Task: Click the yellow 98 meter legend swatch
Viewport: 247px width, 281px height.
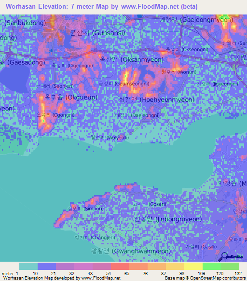Action: (193, 267)
